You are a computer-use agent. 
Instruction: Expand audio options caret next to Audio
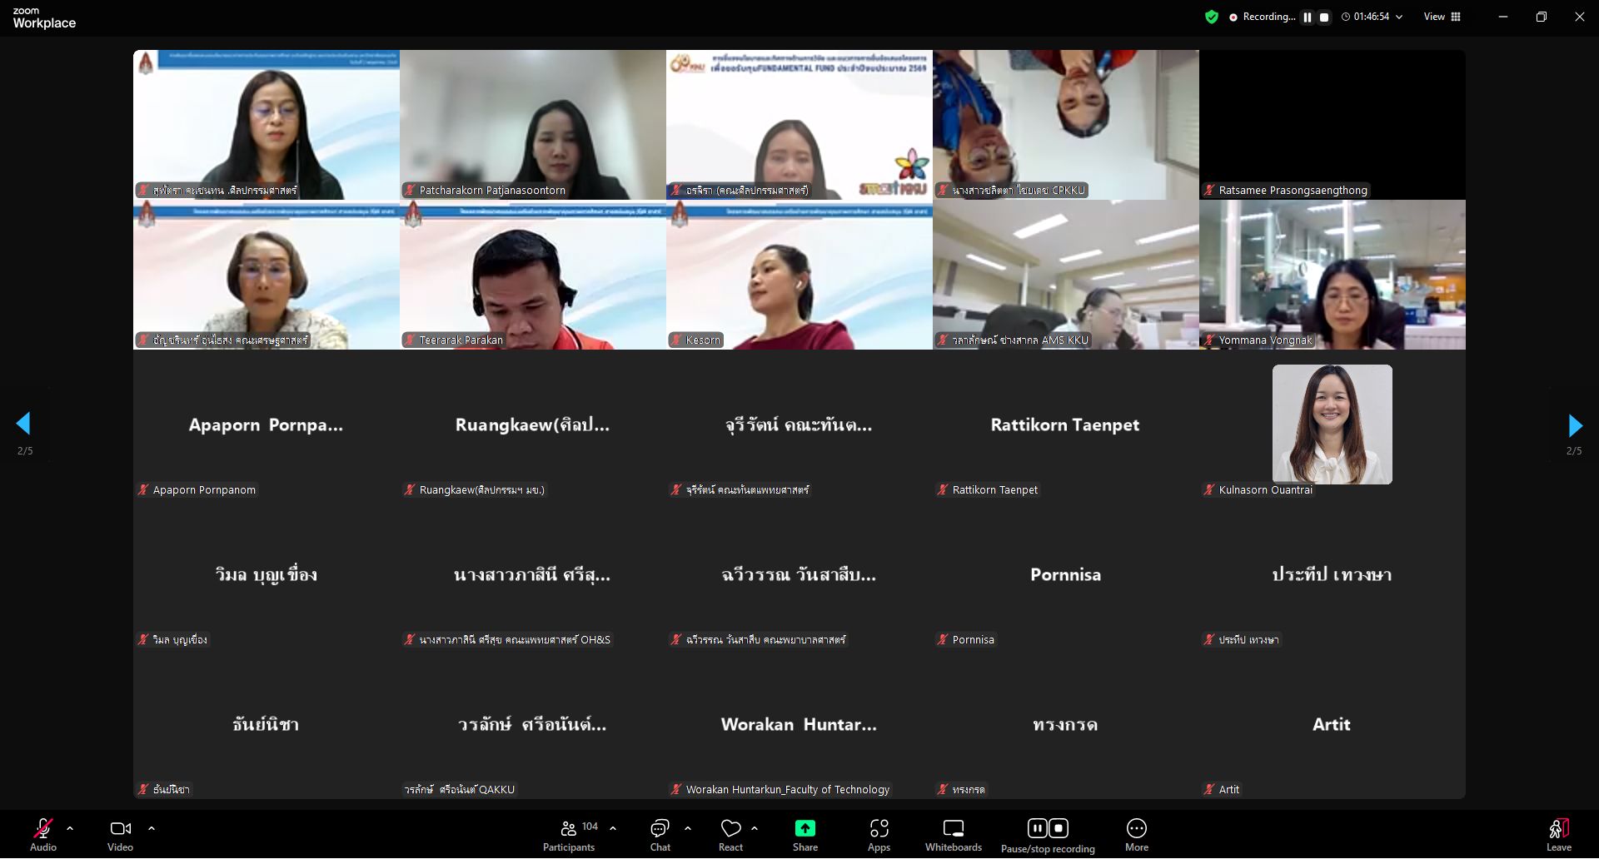pos(70,828)
